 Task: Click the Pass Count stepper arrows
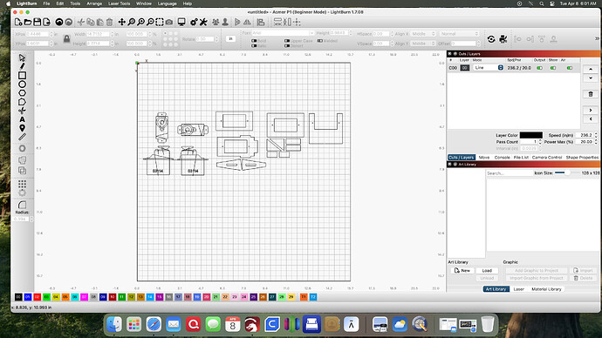(x=540, y=142)
